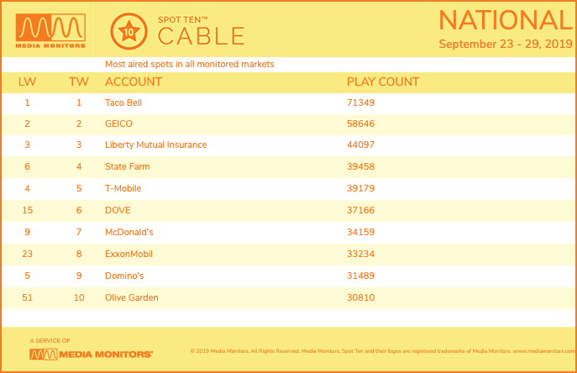This screenshot has width=577, height=373.
Task: Click the Domino's account name
Action: [x=124, y=276]
